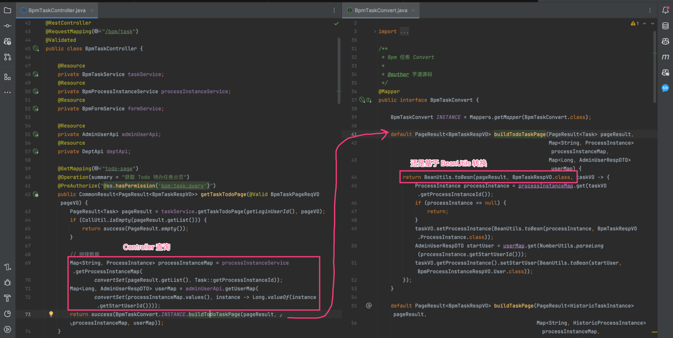Switch to the BpmTaskController.java tab
Image resolution: width=673 pixels, height=338 pixels.
coord(57,11)
